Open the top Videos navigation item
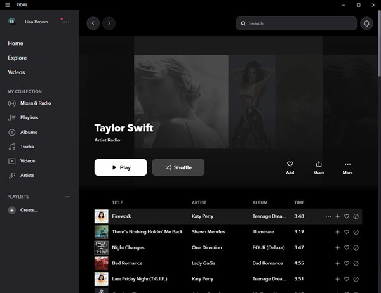 [x=17, y=72]
